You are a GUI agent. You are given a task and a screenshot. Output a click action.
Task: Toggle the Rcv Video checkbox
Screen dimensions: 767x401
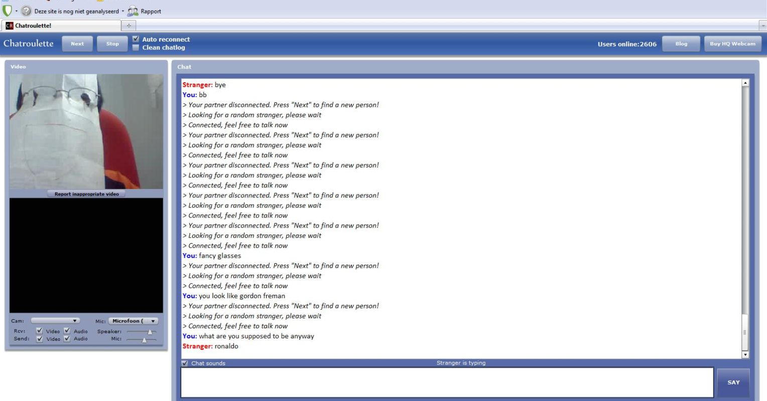click(x=40, y=331)
